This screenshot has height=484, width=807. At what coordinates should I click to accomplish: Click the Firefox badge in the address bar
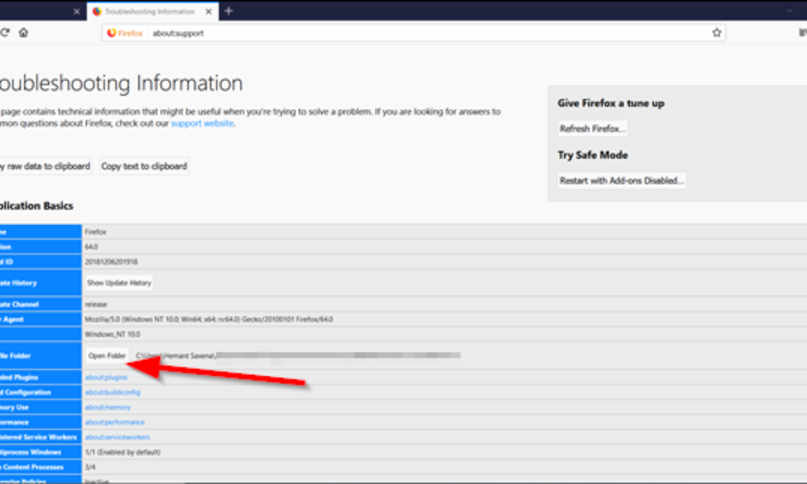tap(124, 32)
